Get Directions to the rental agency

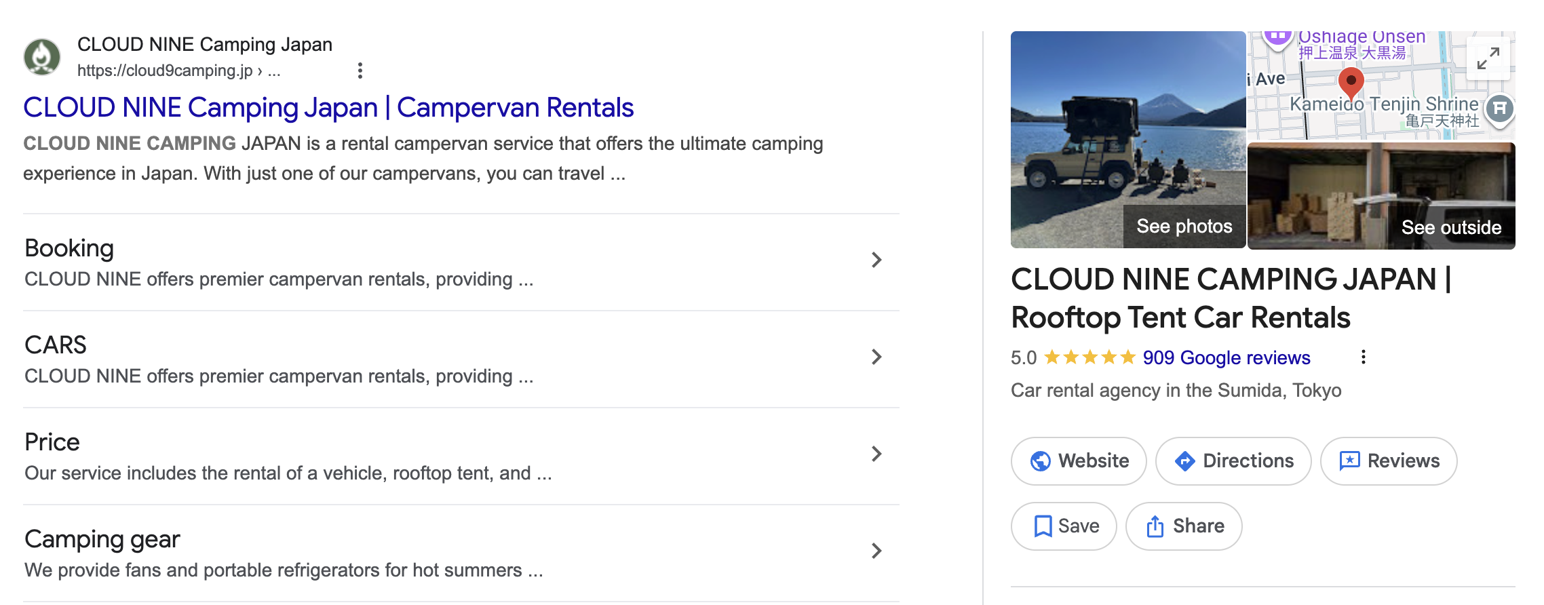tap(1233, 461)
